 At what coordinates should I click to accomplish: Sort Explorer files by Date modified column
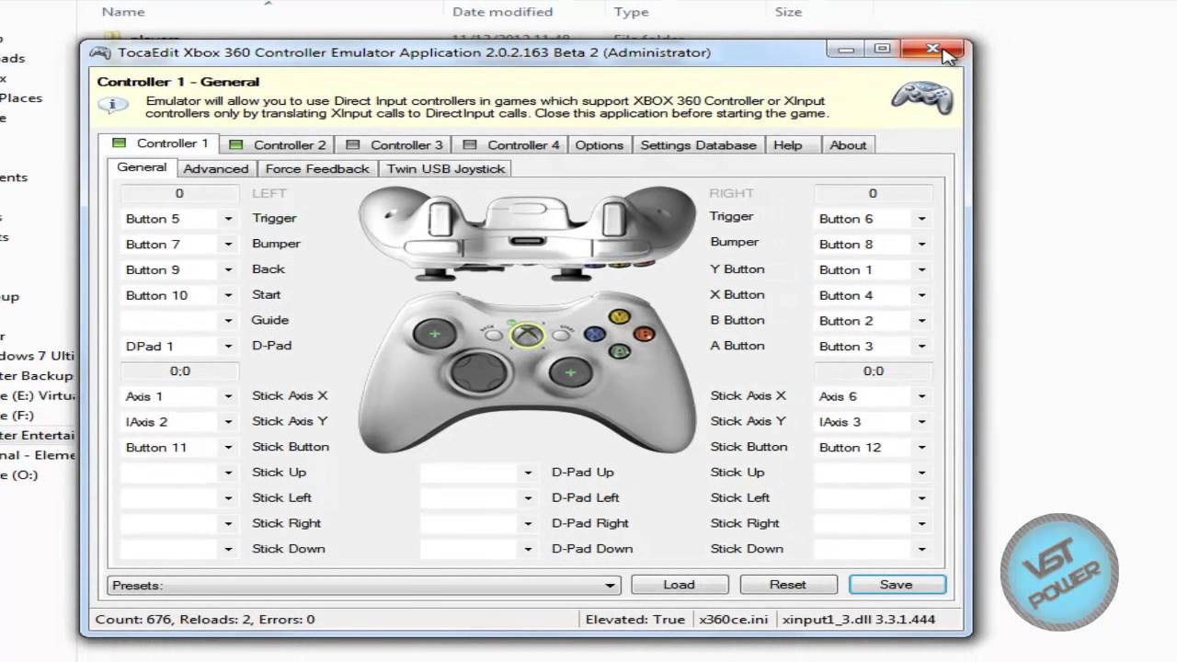click(502, 12)
